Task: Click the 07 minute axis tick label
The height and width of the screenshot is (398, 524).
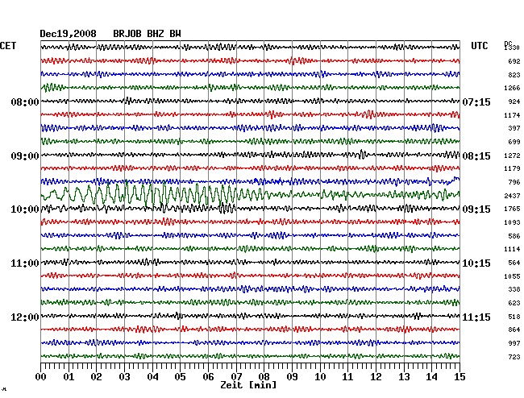Action: tap(236, 377)
